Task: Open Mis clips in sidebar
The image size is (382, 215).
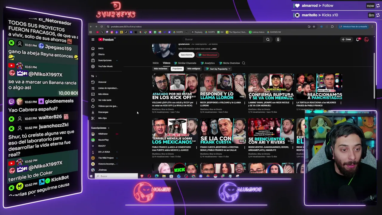Action: tap(102, 118)
